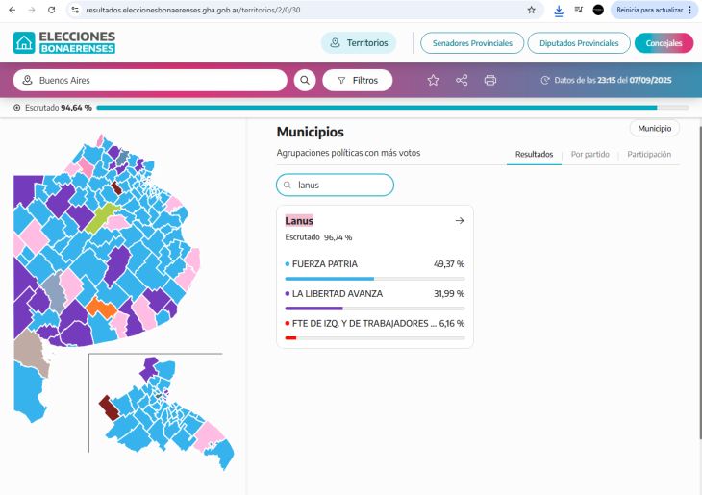The height and width of the screenshot is (495, 702).
Task: Click the Buenos Aires territory search field
Action: (150, 80)
